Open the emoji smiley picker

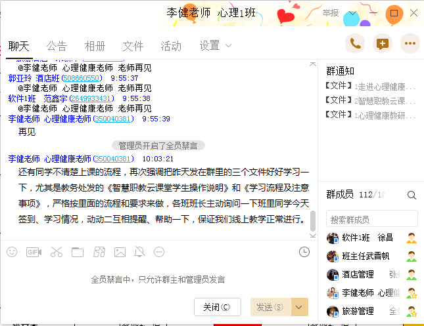pyautogui.click(x=12, y=252)
